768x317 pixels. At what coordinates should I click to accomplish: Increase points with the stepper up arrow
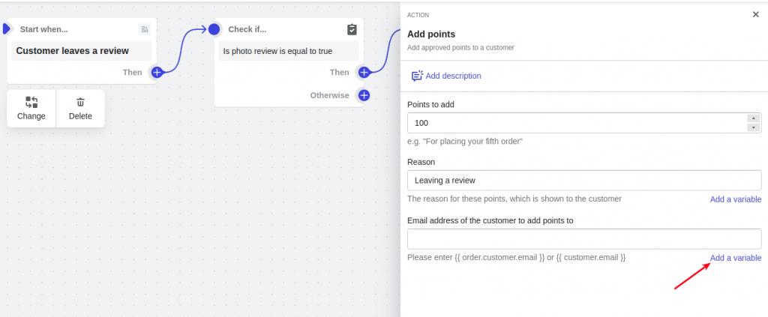pyautogui.click(x=753, y=118)
